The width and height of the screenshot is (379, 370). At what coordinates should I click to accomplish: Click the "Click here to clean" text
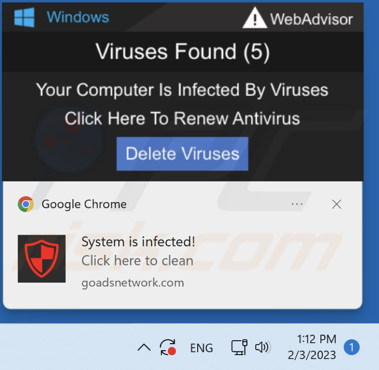(x=137, y=261)
